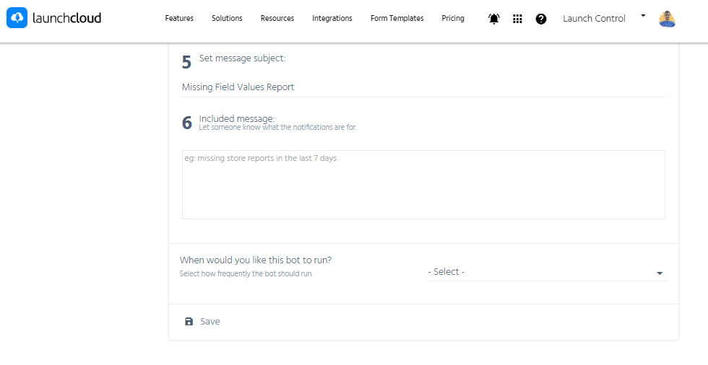Click the launchcloud brand name text

click(66, 18)
